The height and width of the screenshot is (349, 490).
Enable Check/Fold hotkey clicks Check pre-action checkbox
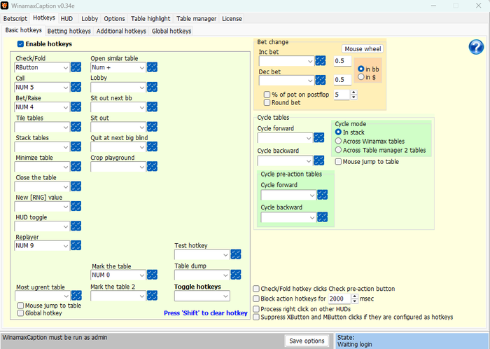(256, 289)
